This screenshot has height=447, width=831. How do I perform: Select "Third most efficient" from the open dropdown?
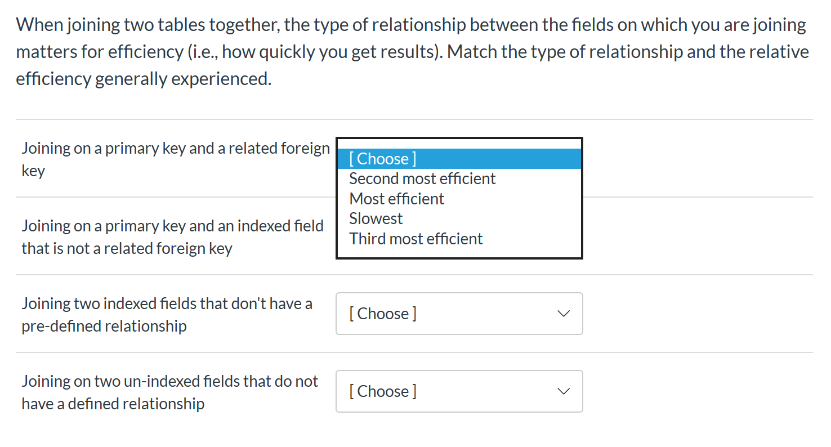point(416,238)
